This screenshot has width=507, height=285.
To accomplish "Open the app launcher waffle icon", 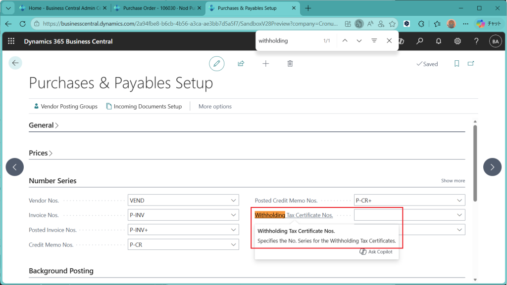I will (x=11, y=41).
